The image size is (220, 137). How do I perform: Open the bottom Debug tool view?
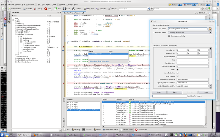(x=76, y=130)
